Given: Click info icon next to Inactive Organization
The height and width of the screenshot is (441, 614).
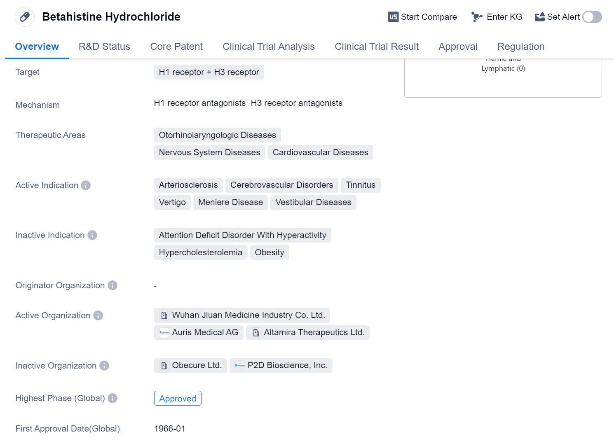Looking at the screenshot, I should click(104, 366).
